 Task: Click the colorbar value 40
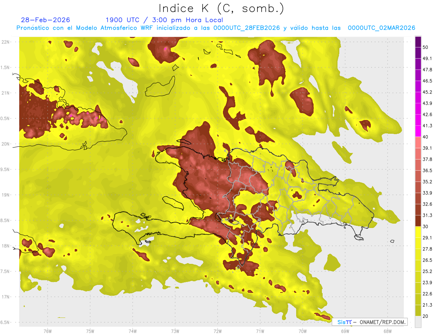426,137
